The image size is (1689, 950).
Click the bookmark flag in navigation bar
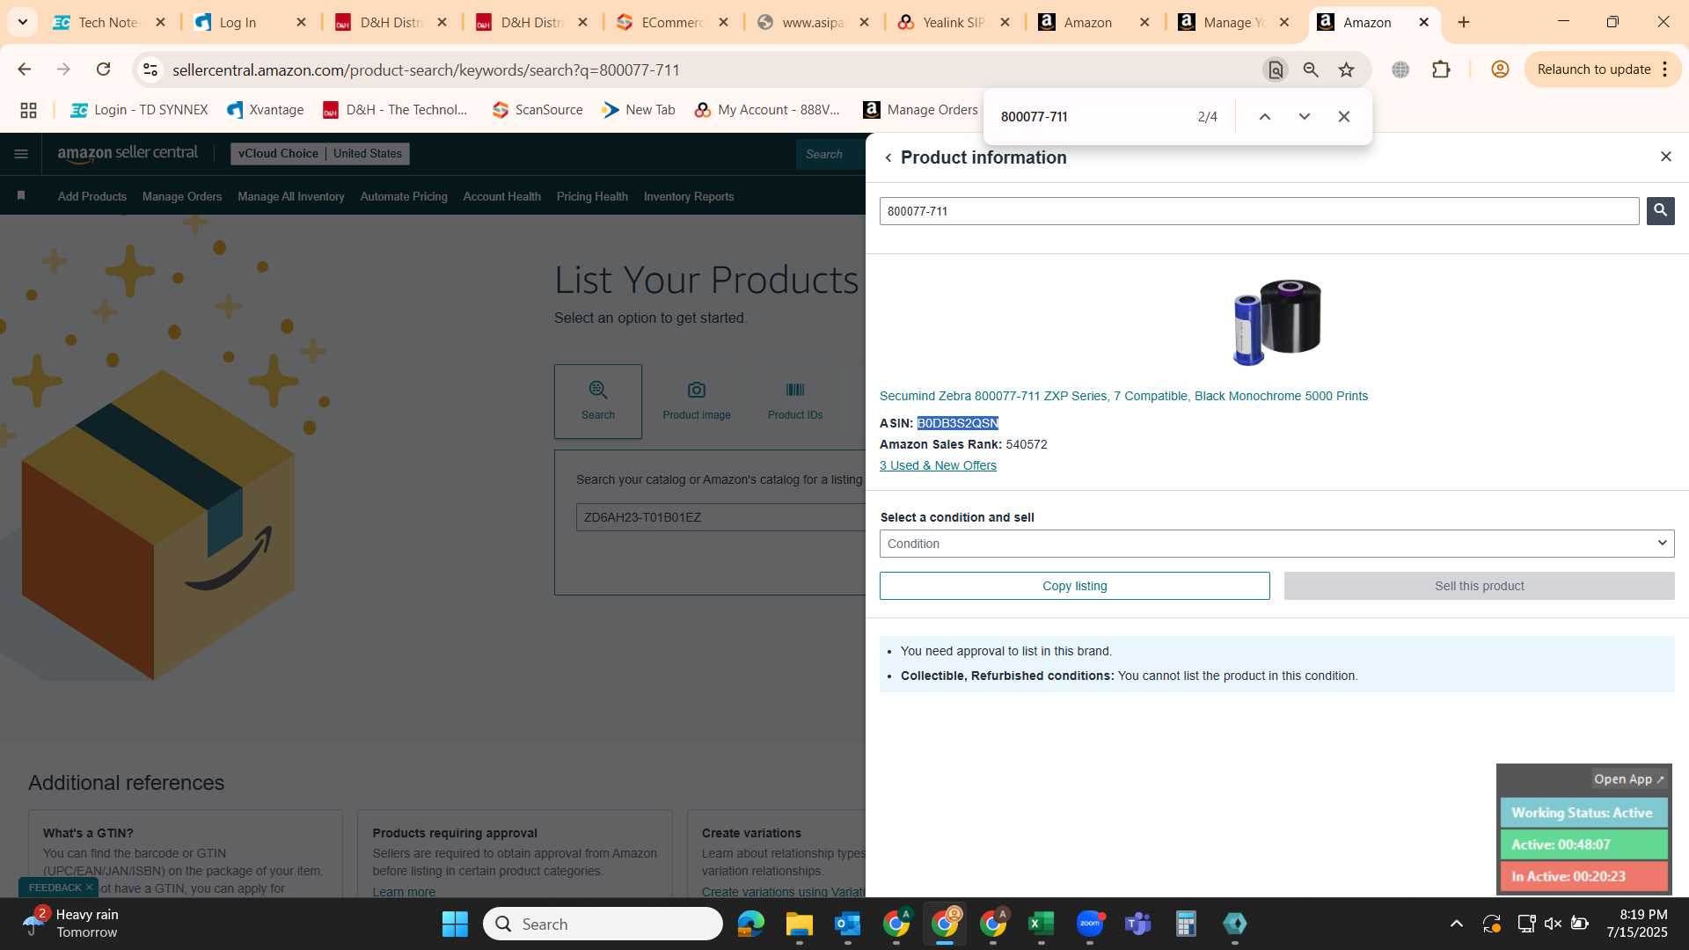click(x=21, y=196)
